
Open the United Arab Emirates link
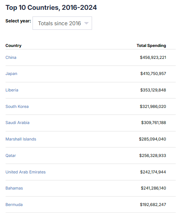coord(26,172)
